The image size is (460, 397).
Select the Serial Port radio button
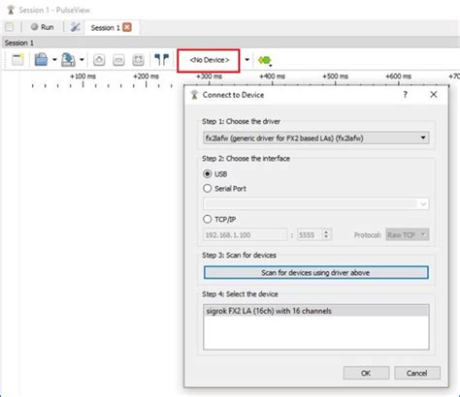pos(208,188)
